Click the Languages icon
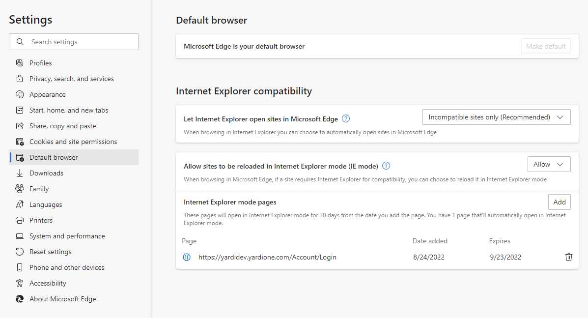 tap(20, 204)
